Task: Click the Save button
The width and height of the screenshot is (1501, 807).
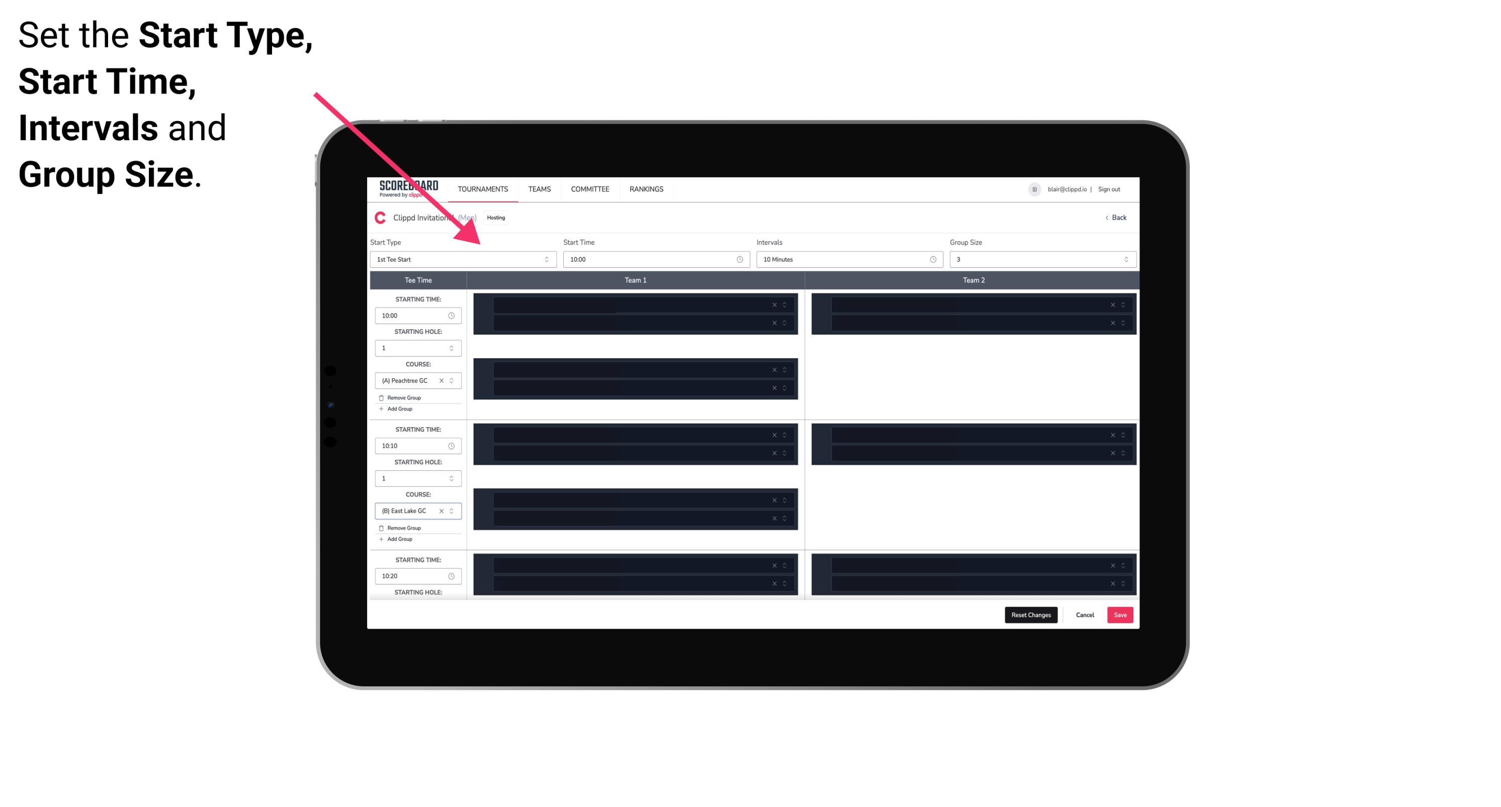Action: tap(1120, 614)
